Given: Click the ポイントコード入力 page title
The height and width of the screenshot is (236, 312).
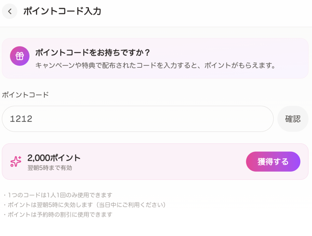Looking at the screenshot, I should click(x=62, y=12).
